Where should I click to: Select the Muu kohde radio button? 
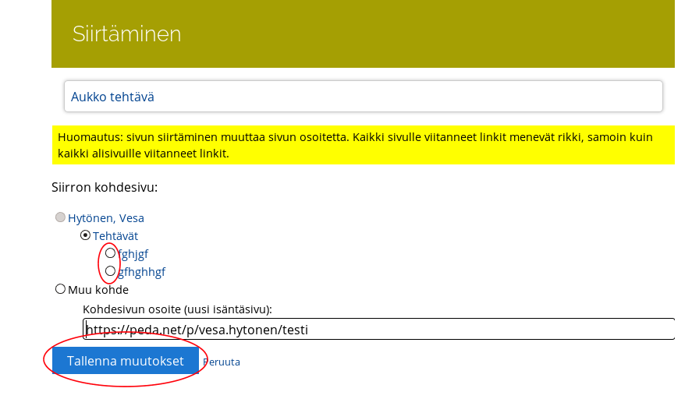click(x=60, y=289)
